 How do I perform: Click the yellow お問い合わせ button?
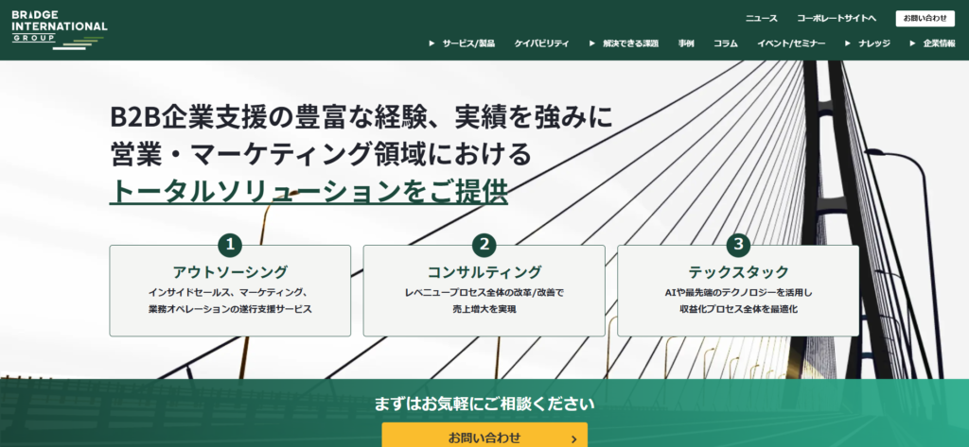484,437
